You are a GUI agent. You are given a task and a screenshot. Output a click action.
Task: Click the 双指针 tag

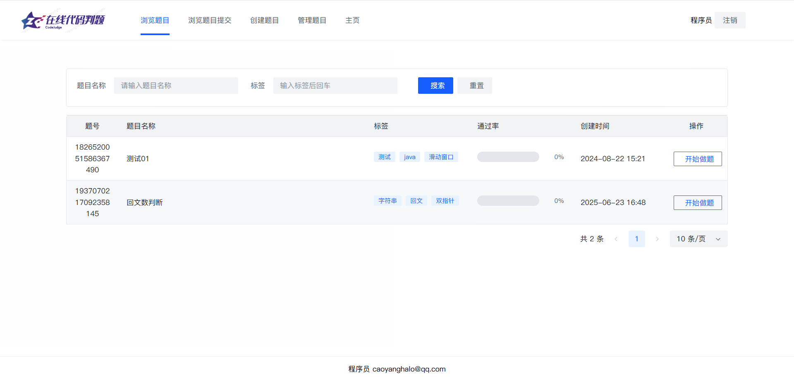click(x=445, y=201)
